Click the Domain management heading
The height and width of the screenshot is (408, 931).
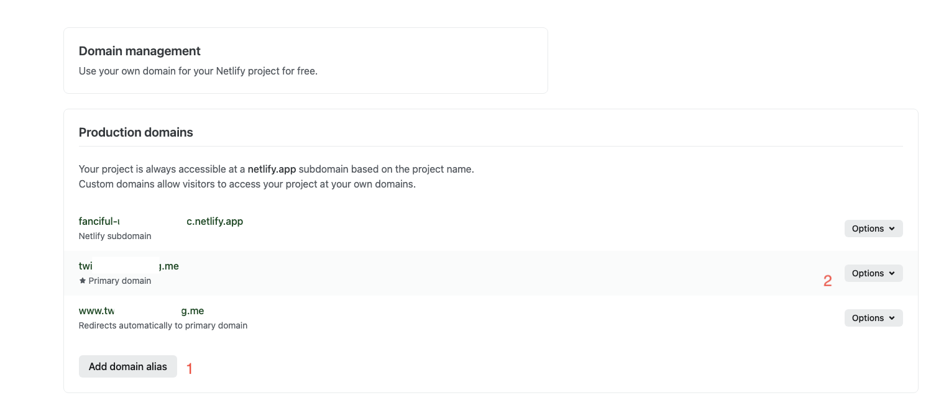[x=139, y=51]
